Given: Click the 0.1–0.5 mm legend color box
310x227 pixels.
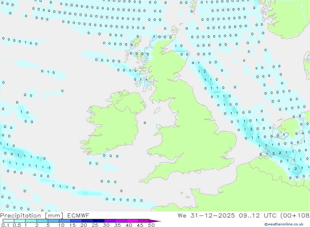Looking at the screenshot, I should coord(8,221).
